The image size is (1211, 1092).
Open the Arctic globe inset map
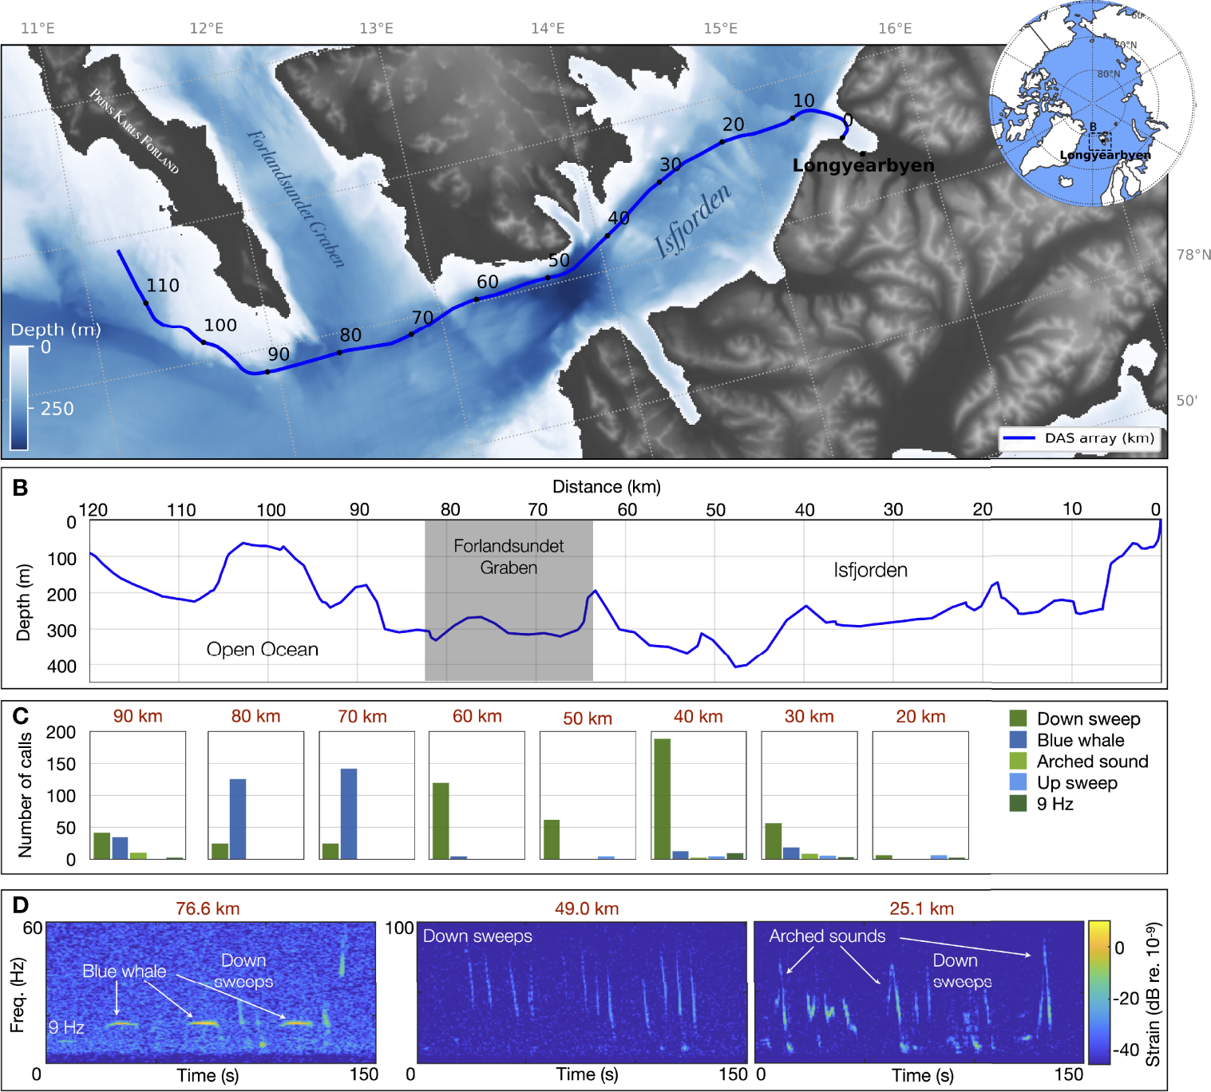pos(1090,105)
